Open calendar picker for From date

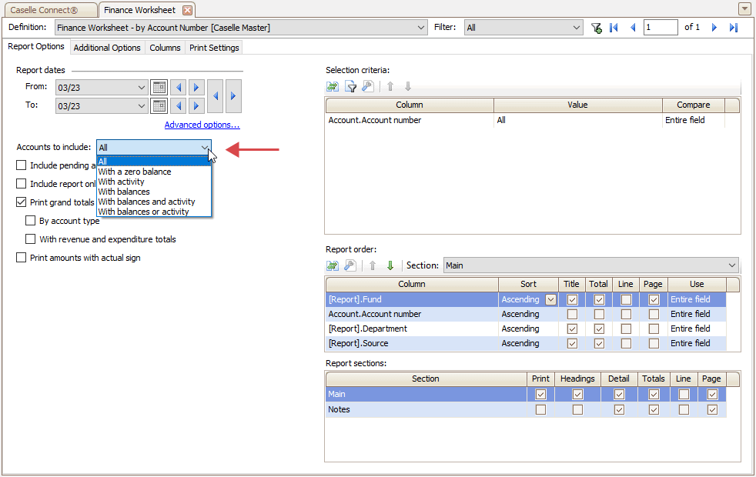(159, 87)
